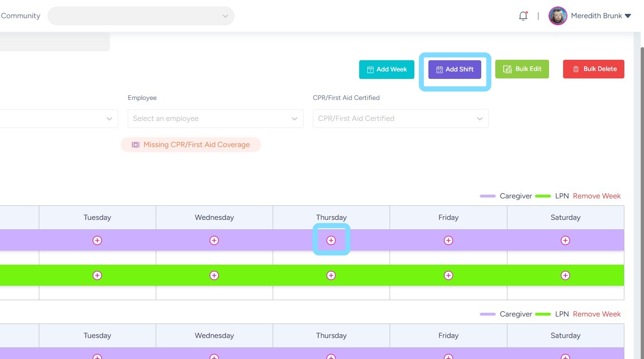The height and width of the screenshot is (359, 644).
Task: Add a Caregiver shift on Saturday, first week
Action: coord(565,240)
